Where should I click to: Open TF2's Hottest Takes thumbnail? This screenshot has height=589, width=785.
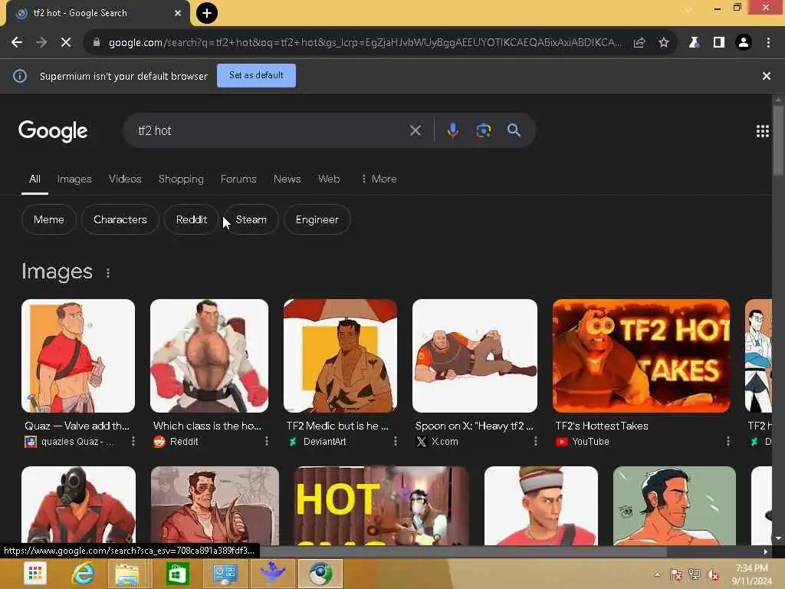[642, 356]
